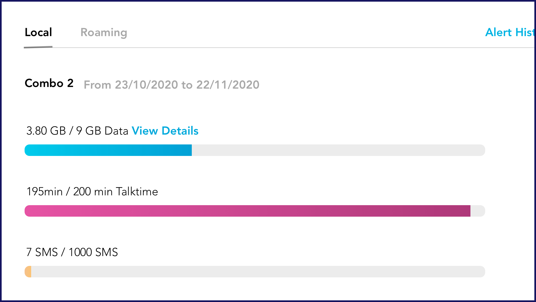This screenshot has height=302, width=536.
Task: Select the Combo 2 plan heading
Action: pos(49,83)
